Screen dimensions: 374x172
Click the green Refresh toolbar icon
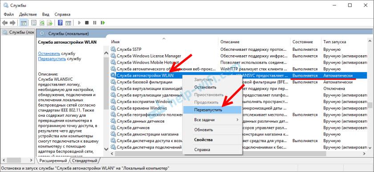pos(42,23)
